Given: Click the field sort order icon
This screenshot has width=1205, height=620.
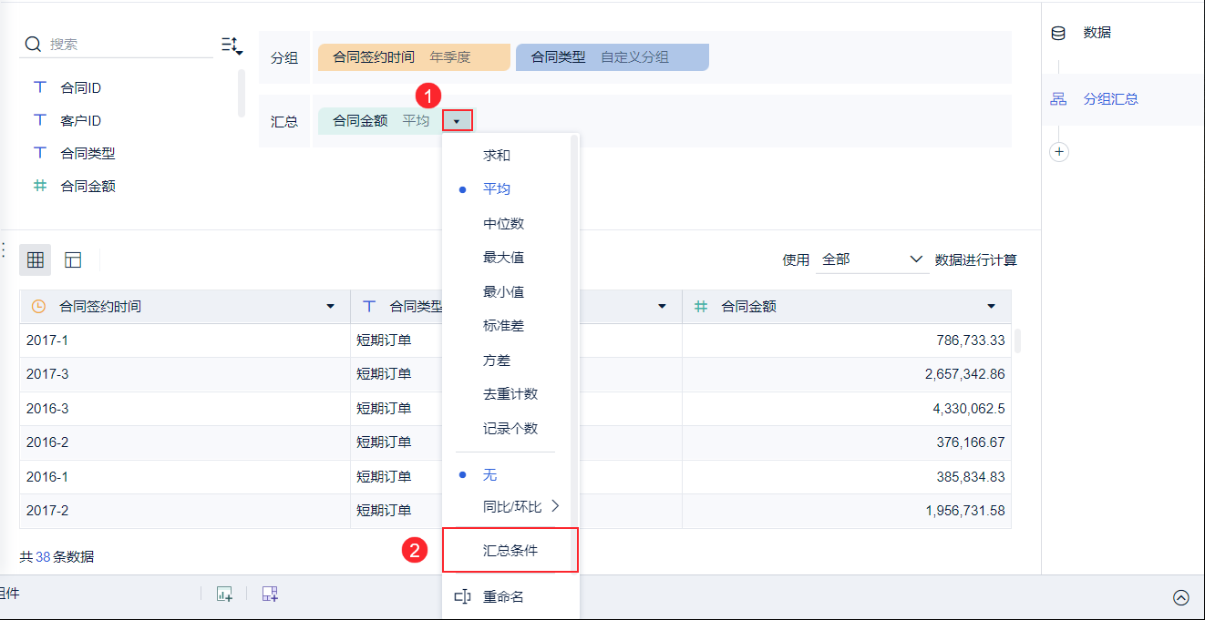Looking at the screenshot, I should coord(232,45).
